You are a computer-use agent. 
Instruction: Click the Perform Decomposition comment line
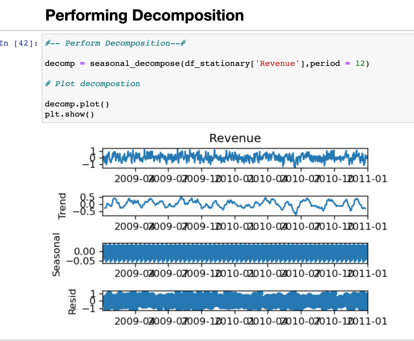click(115, 43)
